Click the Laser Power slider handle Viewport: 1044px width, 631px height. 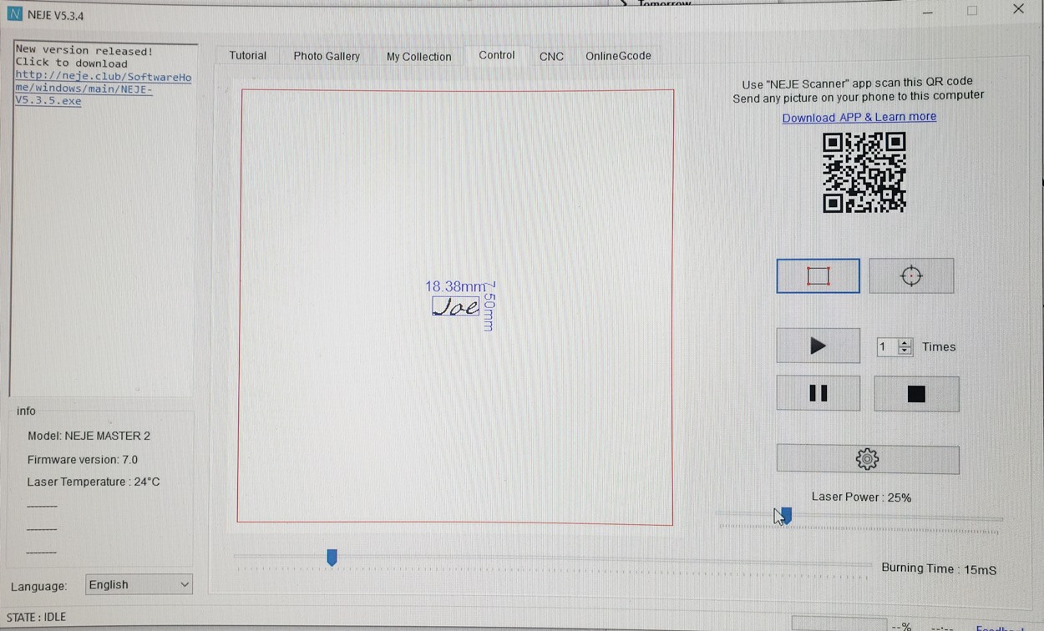[785, 517]
